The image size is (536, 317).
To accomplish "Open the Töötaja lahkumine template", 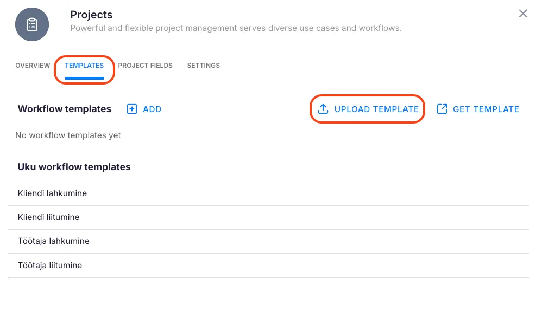I will [x=53, y=241].
